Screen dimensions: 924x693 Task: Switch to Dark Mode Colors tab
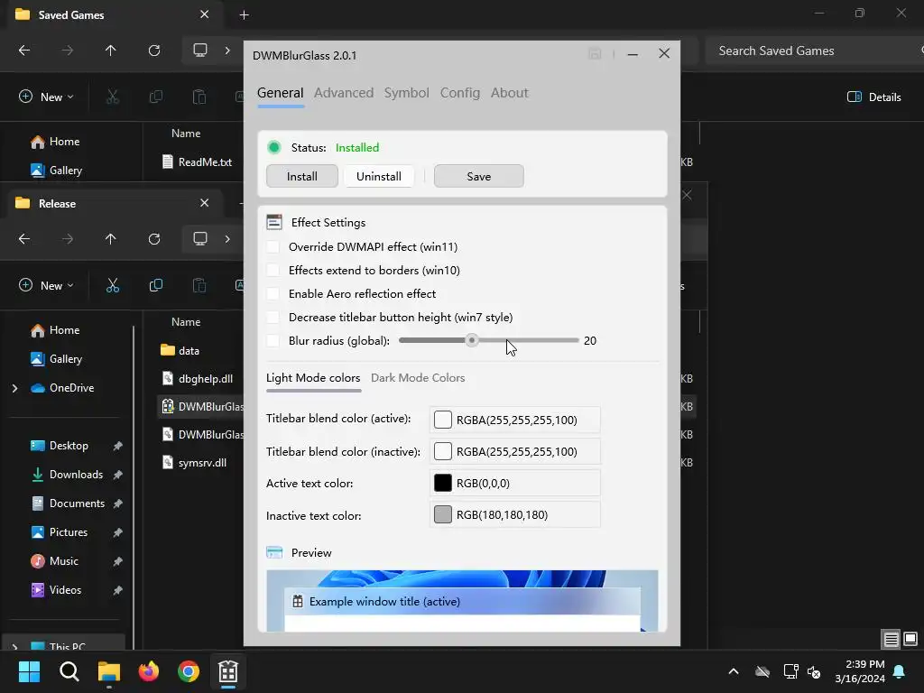coord(418,378)
